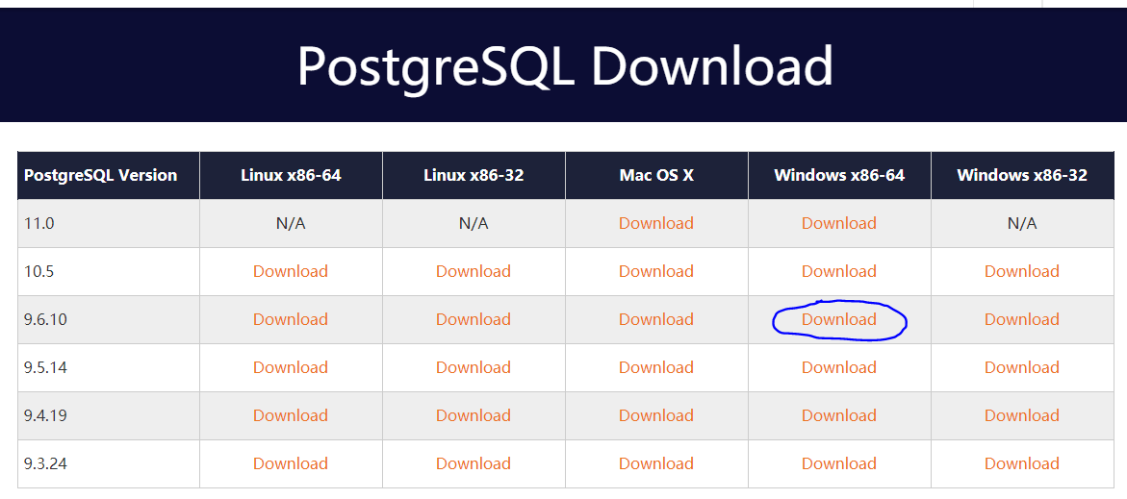Click the Windows x86-64 column header

(x=839, y=175)
